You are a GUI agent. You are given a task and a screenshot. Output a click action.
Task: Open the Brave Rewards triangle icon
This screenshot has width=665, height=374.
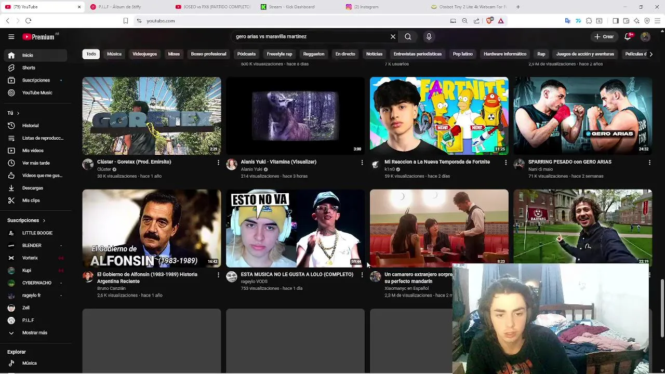click(501, 21)
